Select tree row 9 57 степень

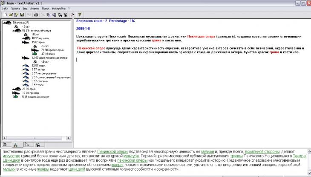[x=40, y=81]
